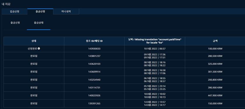Open the 출금신청 sub-tab
The image size is (245, 109).
coord(15,23)
